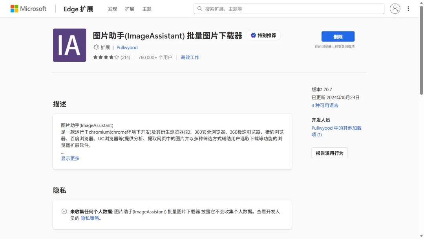The height and width of the screenshot is (239, 424).
Task: Click the search magnifier icon
Action: click(x=199, y=9)
